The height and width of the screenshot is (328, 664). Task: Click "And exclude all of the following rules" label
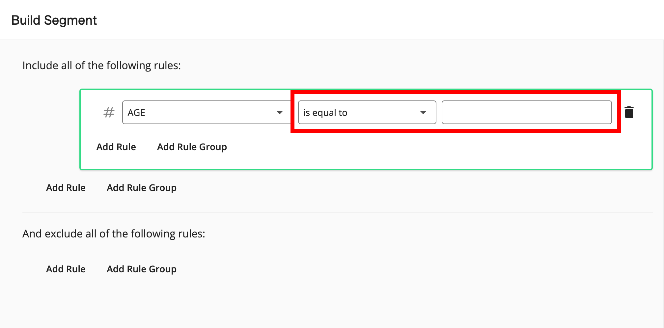[114, 234]
